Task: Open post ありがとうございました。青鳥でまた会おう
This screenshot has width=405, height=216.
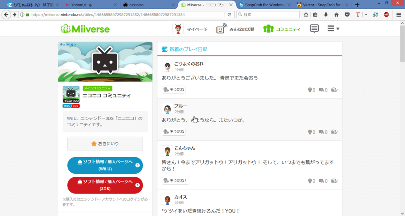Action: 210,78
